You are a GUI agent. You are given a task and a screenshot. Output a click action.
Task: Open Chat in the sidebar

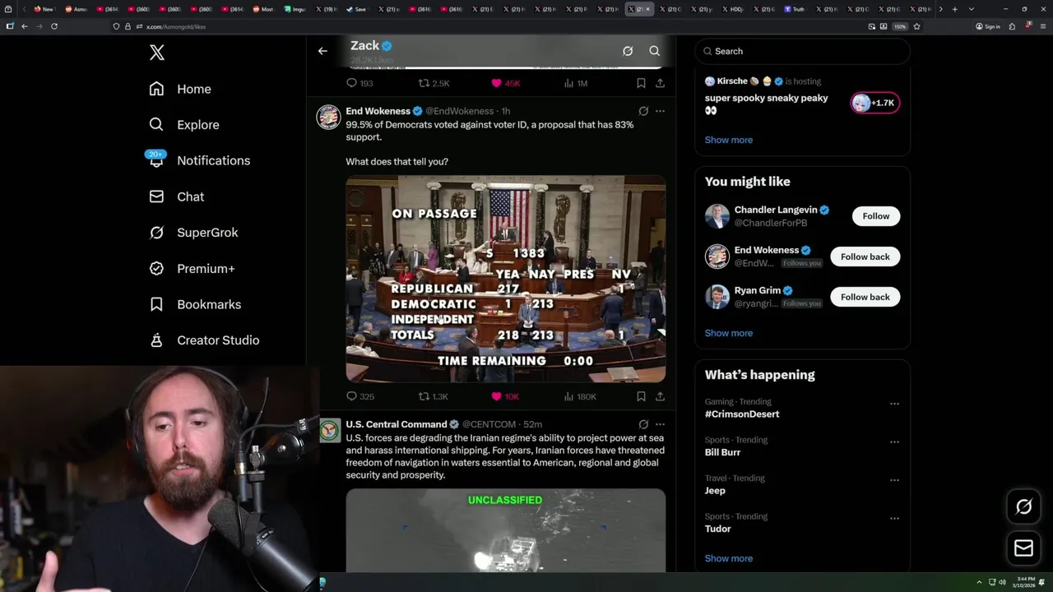click(x=177, y=197)
